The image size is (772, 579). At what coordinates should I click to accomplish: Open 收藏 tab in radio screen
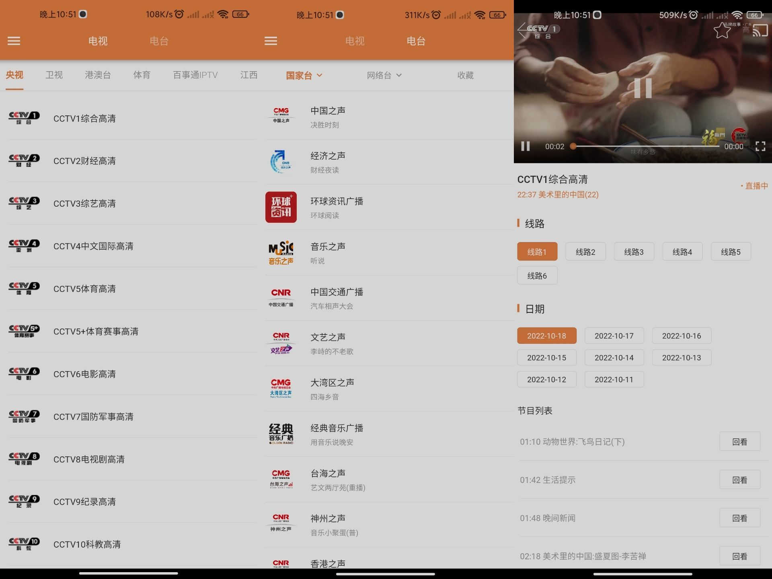pyautogui.click(x=465, y=75)
